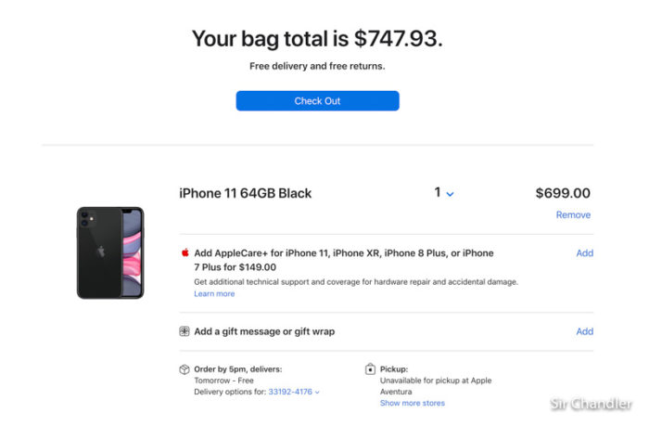Click the Sir Chandler watermark
The width and height of the screenshot is (649, 426).
[591, 403]
